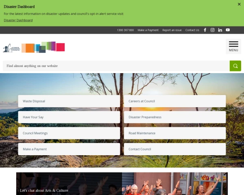The image size is (244, 195).
Task: Open Report an issue link
Action: tap(172, 30)
